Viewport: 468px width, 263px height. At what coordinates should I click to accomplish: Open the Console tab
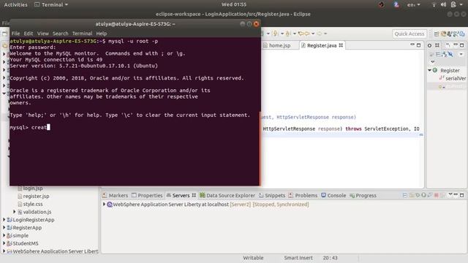tap(333, 196)
